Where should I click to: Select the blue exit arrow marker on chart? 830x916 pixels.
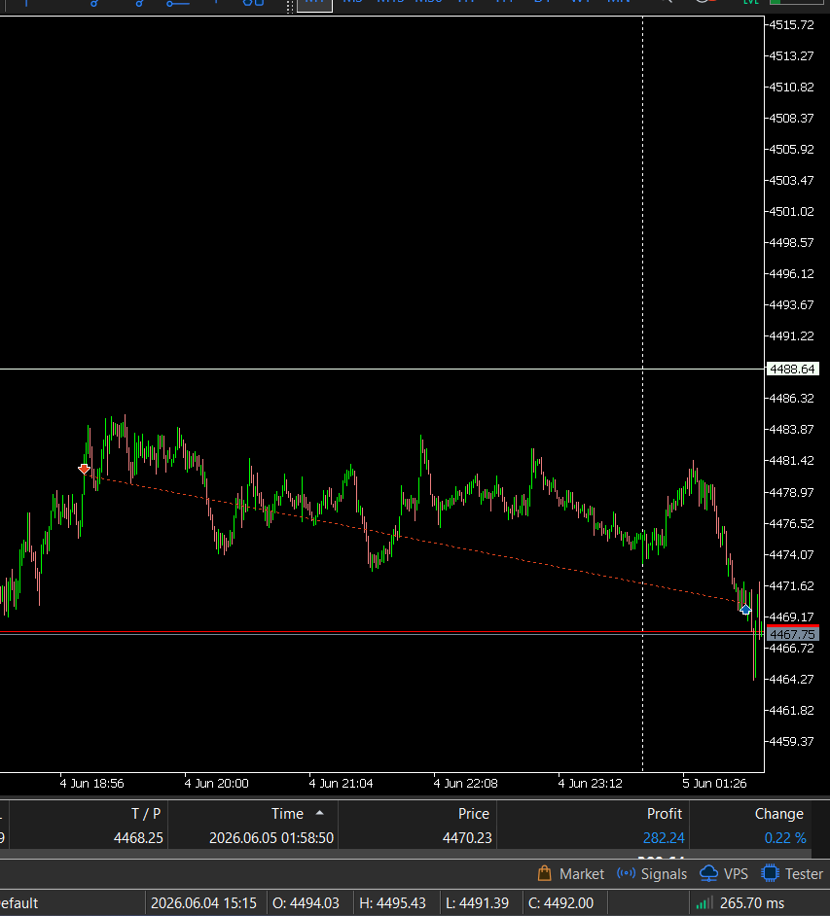coord(745,610)
